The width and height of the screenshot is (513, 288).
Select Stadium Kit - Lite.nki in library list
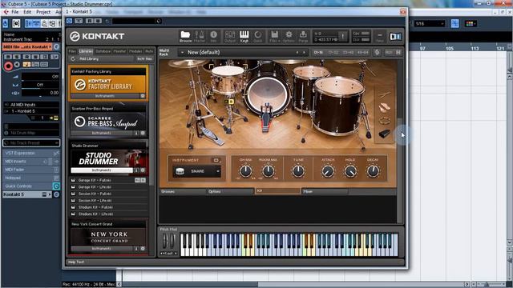95,214
